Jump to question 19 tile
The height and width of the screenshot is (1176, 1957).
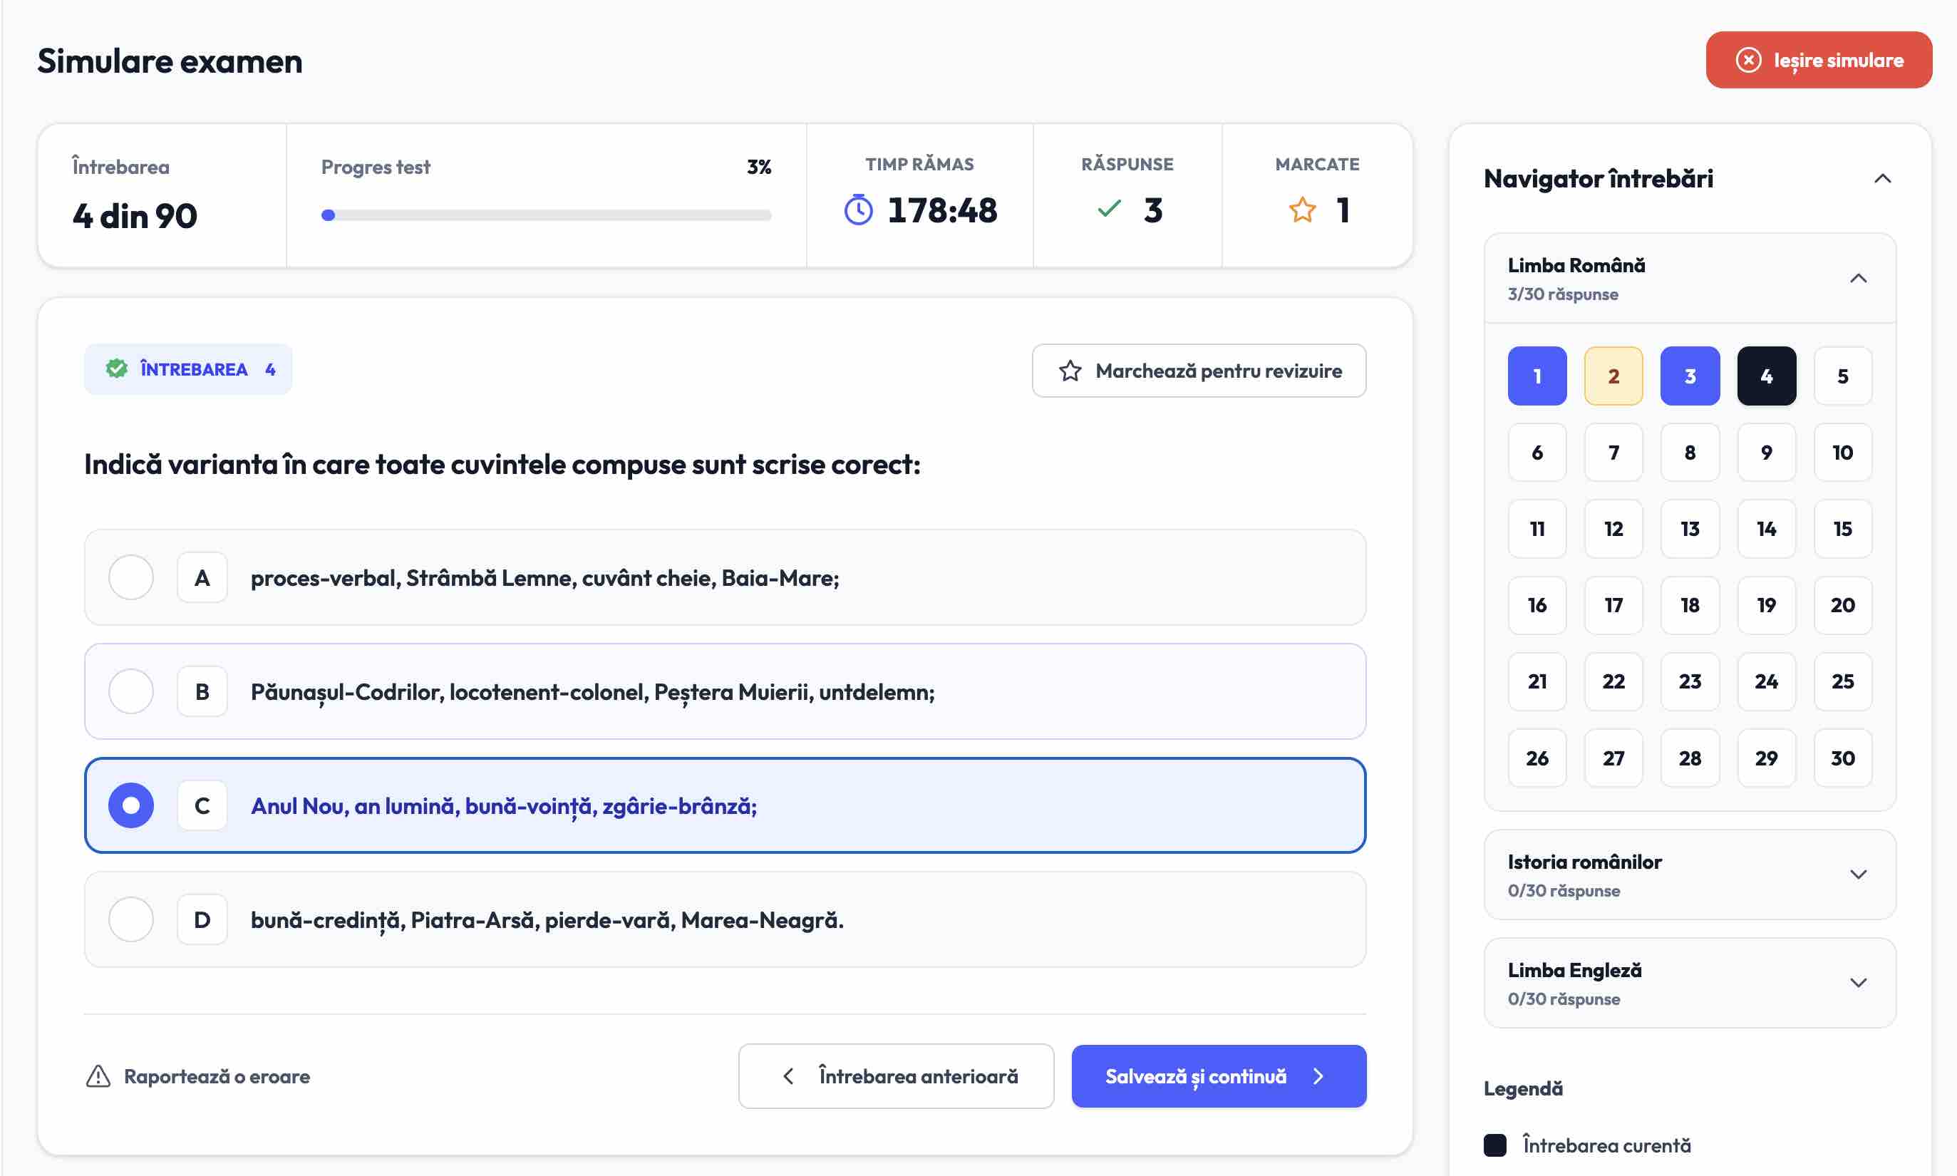click(1766, 605)
